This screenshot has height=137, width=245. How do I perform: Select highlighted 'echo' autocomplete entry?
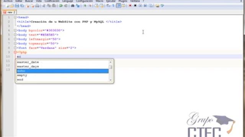click(62, 71)
